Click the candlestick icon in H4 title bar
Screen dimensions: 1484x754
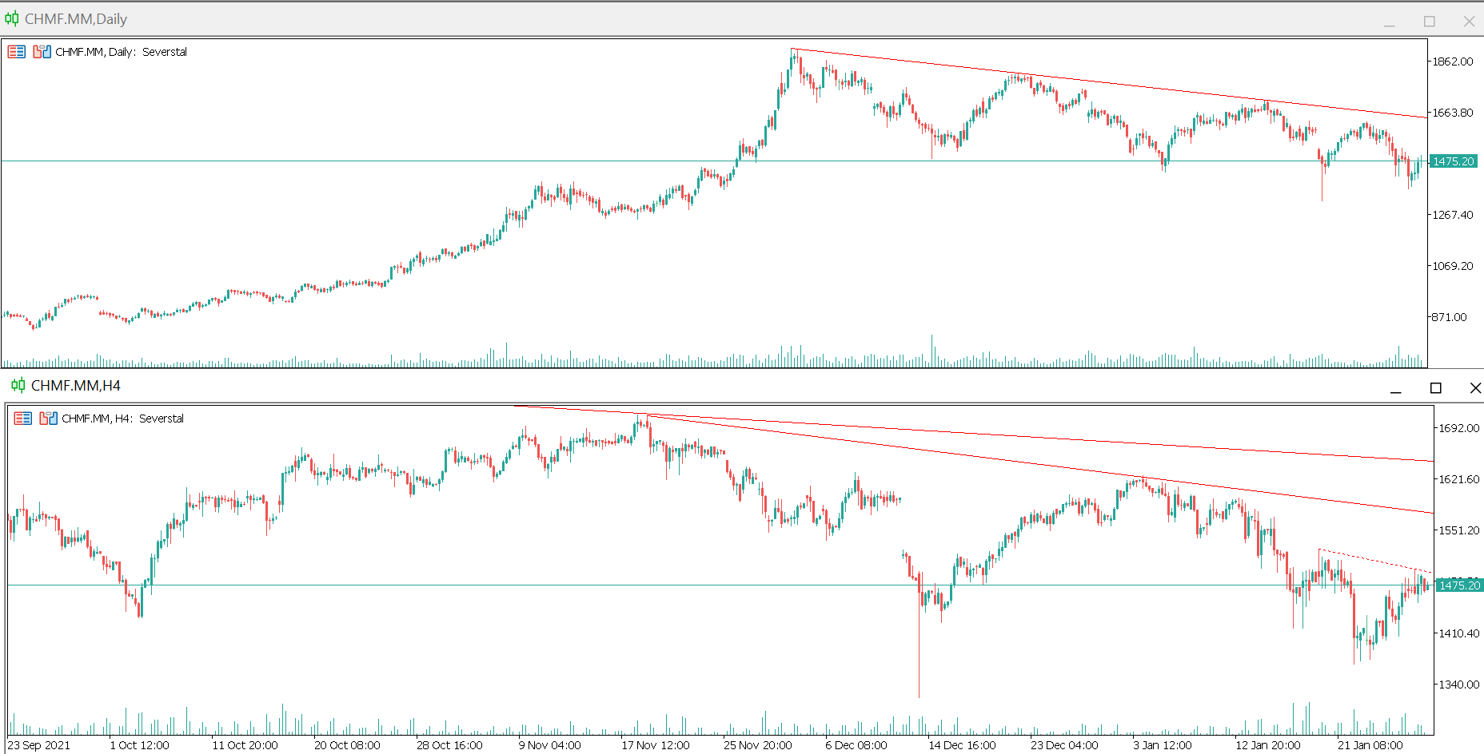[x=18, y=386]
